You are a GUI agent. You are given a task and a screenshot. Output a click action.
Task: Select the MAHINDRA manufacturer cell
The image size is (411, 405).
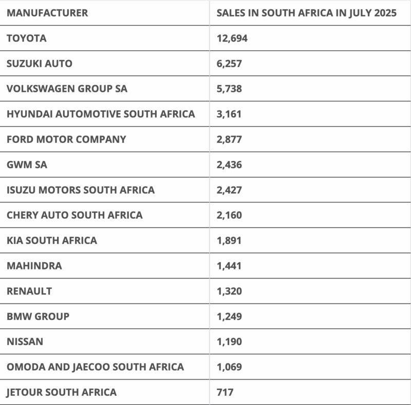pyautogui.click(x=34, y=266)
